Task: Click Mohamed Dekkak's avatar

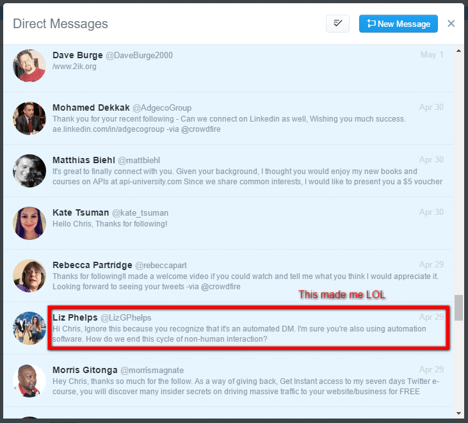Action: pyautogui.click(x=29, y=118)
